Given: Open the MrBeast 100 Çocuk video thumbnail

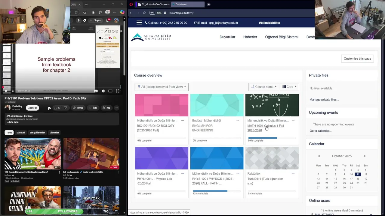Looking at the screenshot, I should (x=32, y=154).
